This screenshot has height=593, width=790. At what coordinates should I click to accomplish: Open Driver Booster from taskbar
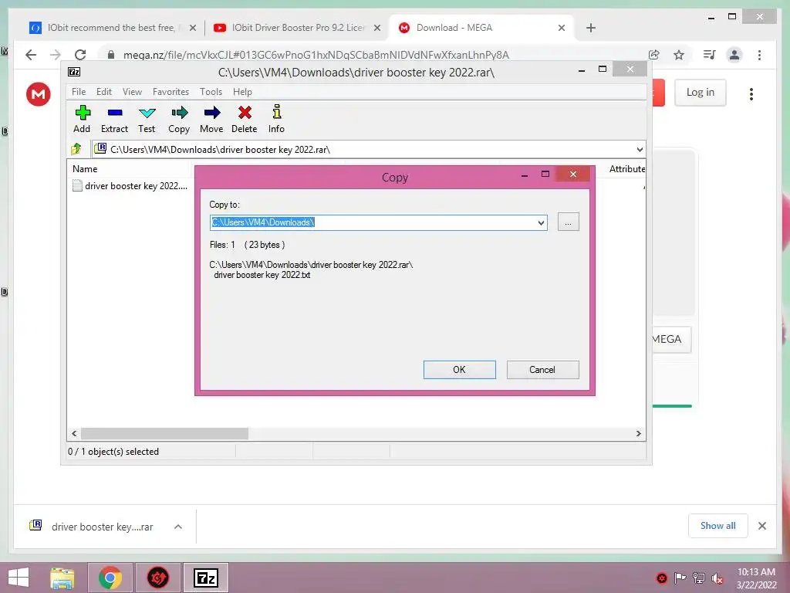click(x=157, y=578)
